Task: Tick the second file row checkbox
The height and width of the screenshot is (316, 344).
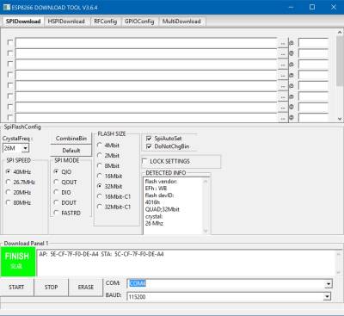Action: pyautogui.click(x=10, y=53)
